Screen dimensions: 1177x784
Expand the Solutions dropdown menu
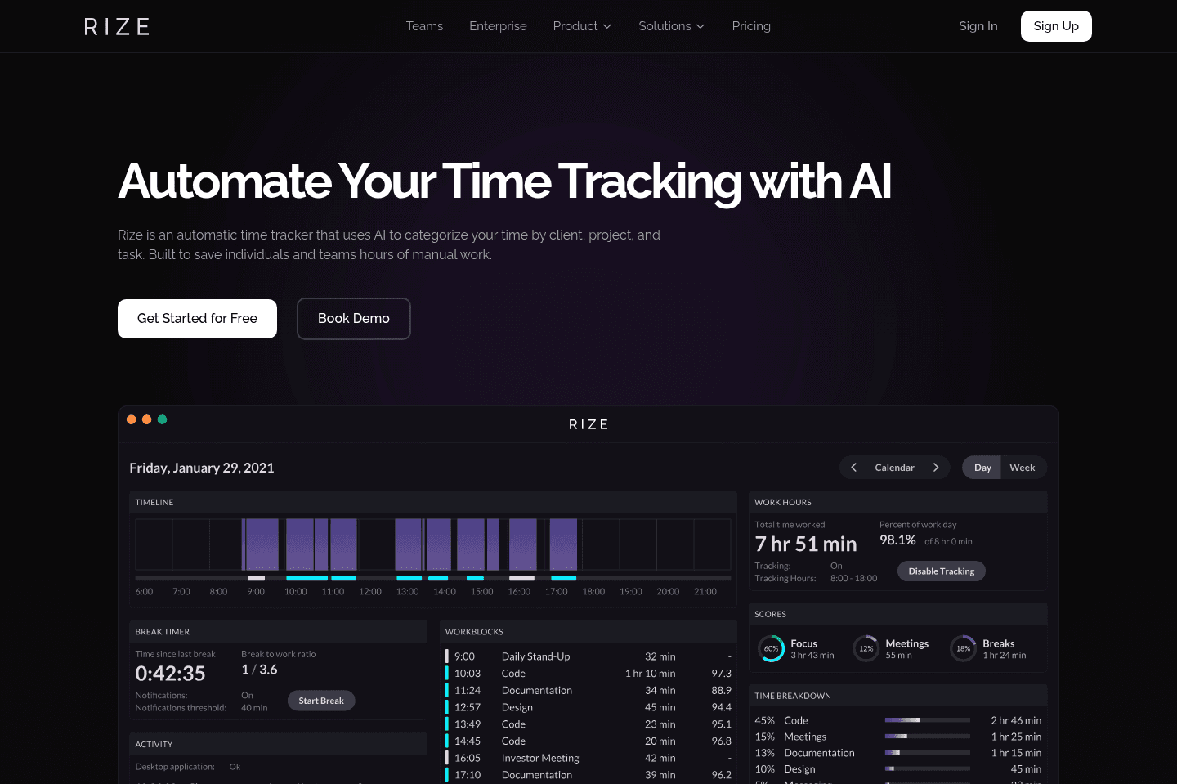coord(671,26)
